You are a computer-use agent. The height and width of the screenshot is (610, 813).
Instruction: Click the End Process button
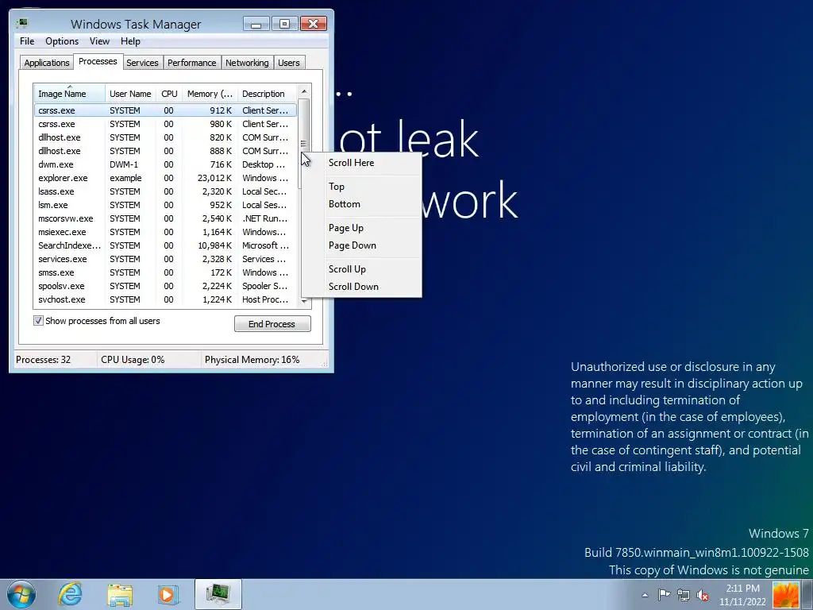click(272, 324)
